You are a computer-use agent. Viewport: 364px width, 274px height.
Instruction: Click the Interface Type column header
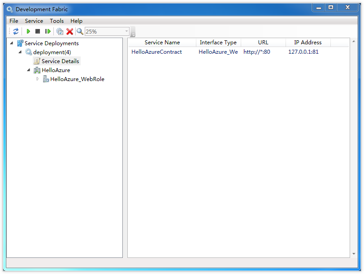click(x=218, y=43)
